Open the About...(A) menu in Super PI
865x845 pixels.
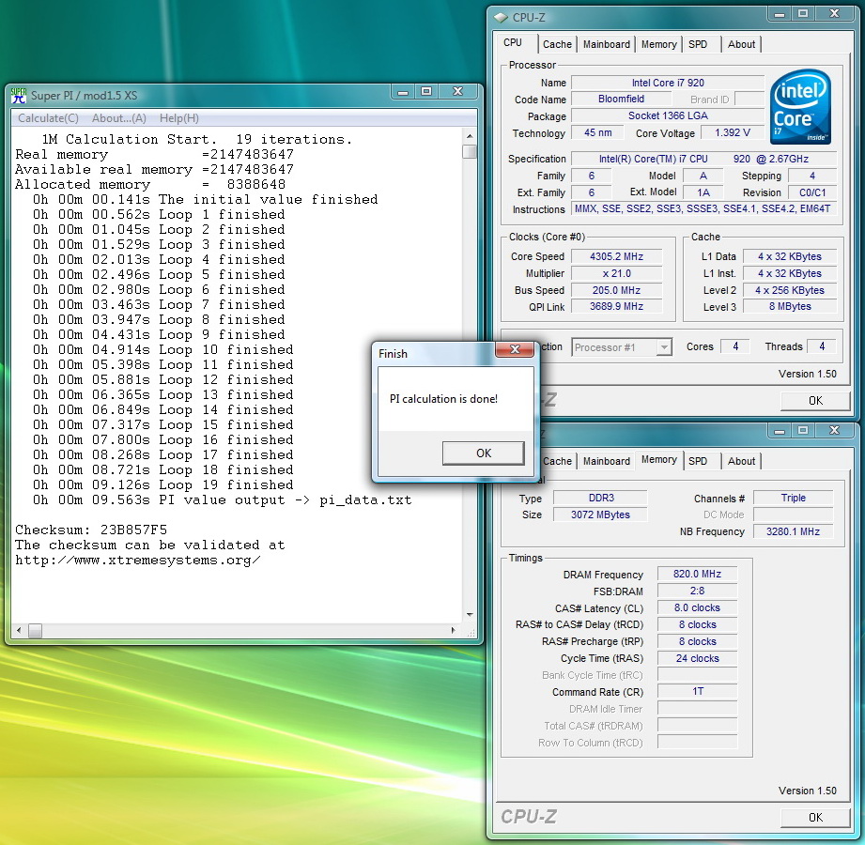[x=119, y=118]
